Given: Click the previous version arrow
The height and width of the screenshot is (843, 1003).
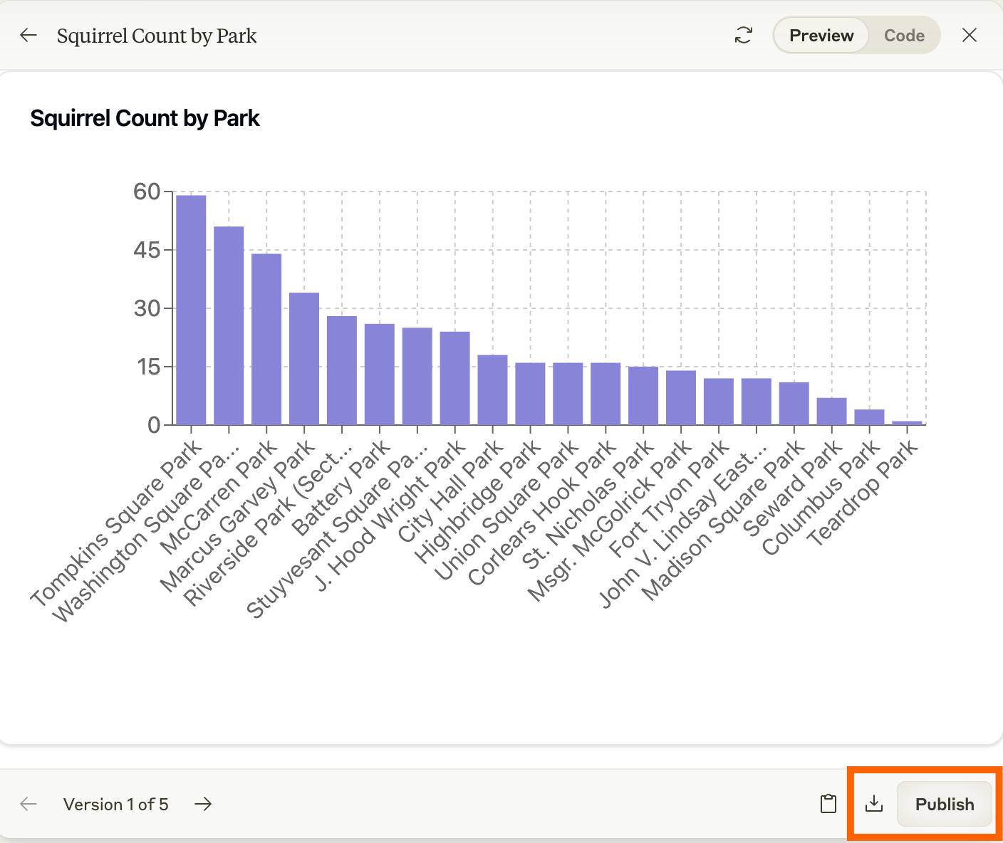Looking at the screenshot, I should [28, 804].
